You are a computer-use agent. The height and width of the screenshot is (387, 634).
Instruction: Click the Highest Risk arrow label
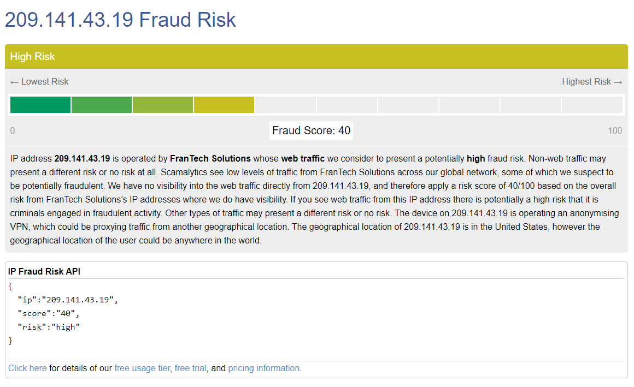(592, 82)
